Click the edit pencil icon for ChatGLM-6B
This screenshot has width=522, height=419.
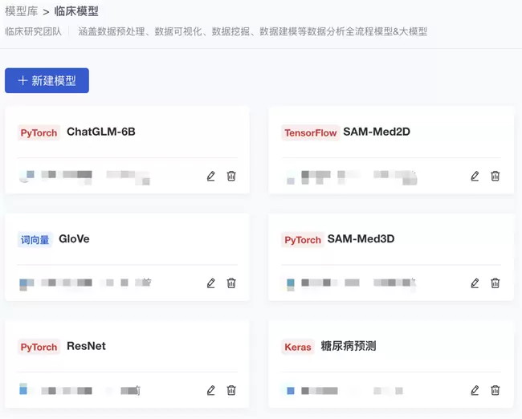pos(211,176)
